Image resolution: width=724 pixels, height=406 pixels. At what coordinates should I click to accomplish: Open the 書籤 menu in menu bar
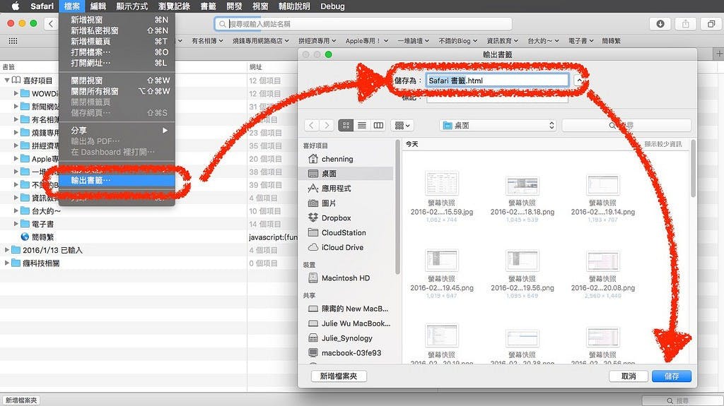pyautogui.click(x=209, y=6)
